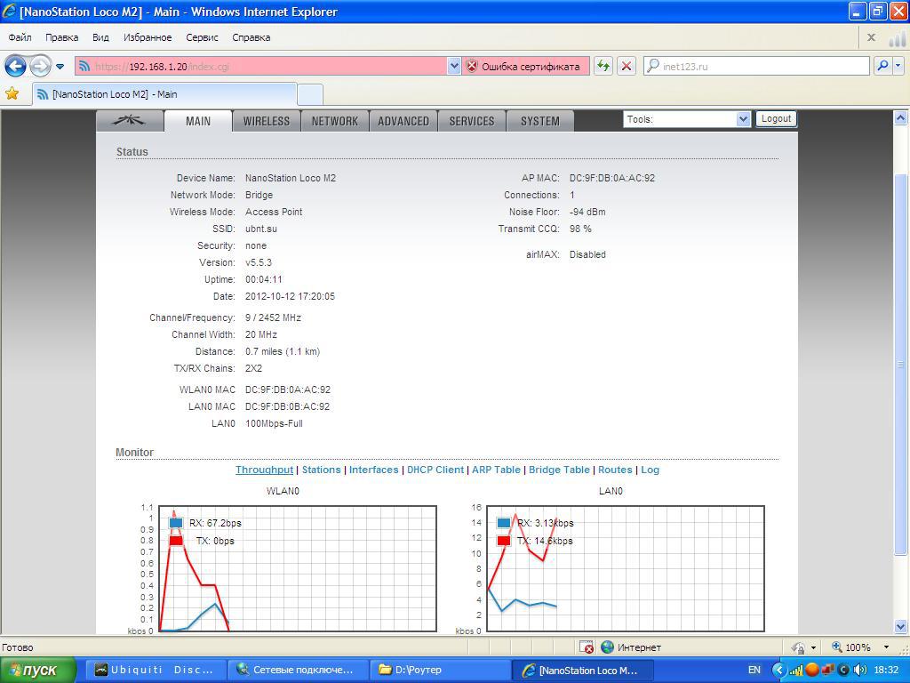Open Favorites star icon
Image resolution: width=910 pixels, height=683 pixels.
click(12, 93)
